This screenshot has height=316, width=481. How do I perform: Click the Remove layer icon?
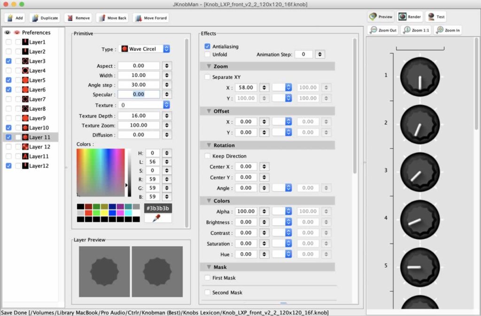(70, 18)
